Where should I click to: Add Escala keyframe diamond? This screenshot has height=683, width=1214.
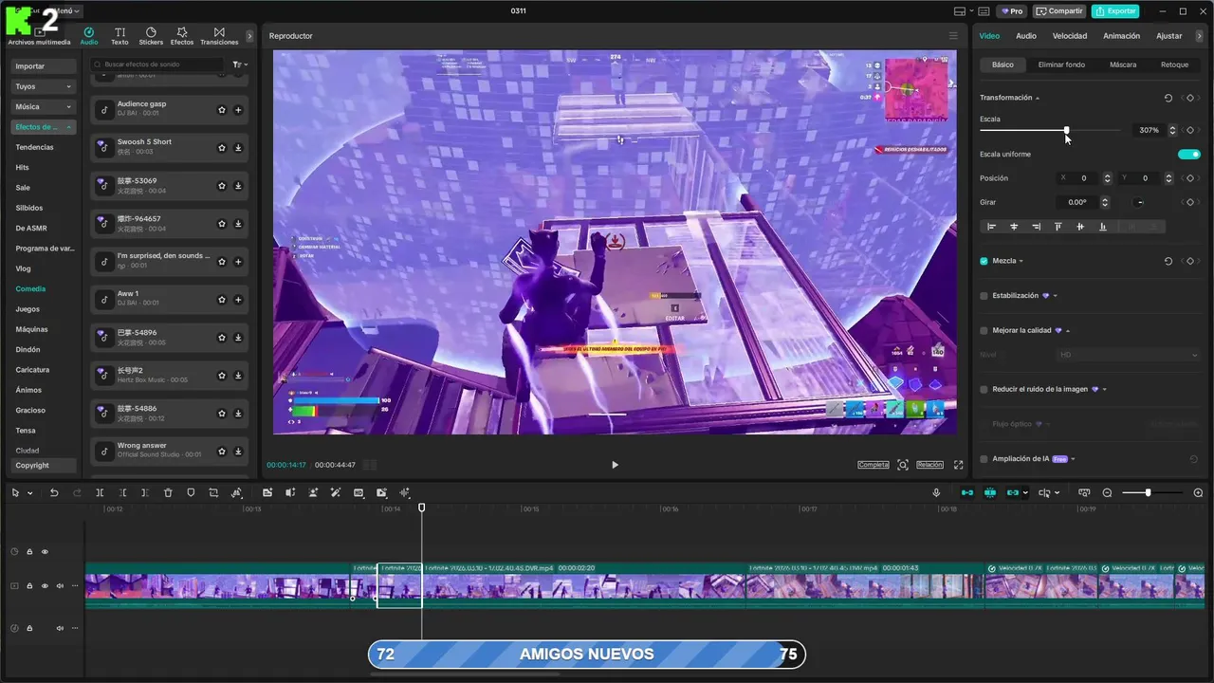pos(1190,130)
